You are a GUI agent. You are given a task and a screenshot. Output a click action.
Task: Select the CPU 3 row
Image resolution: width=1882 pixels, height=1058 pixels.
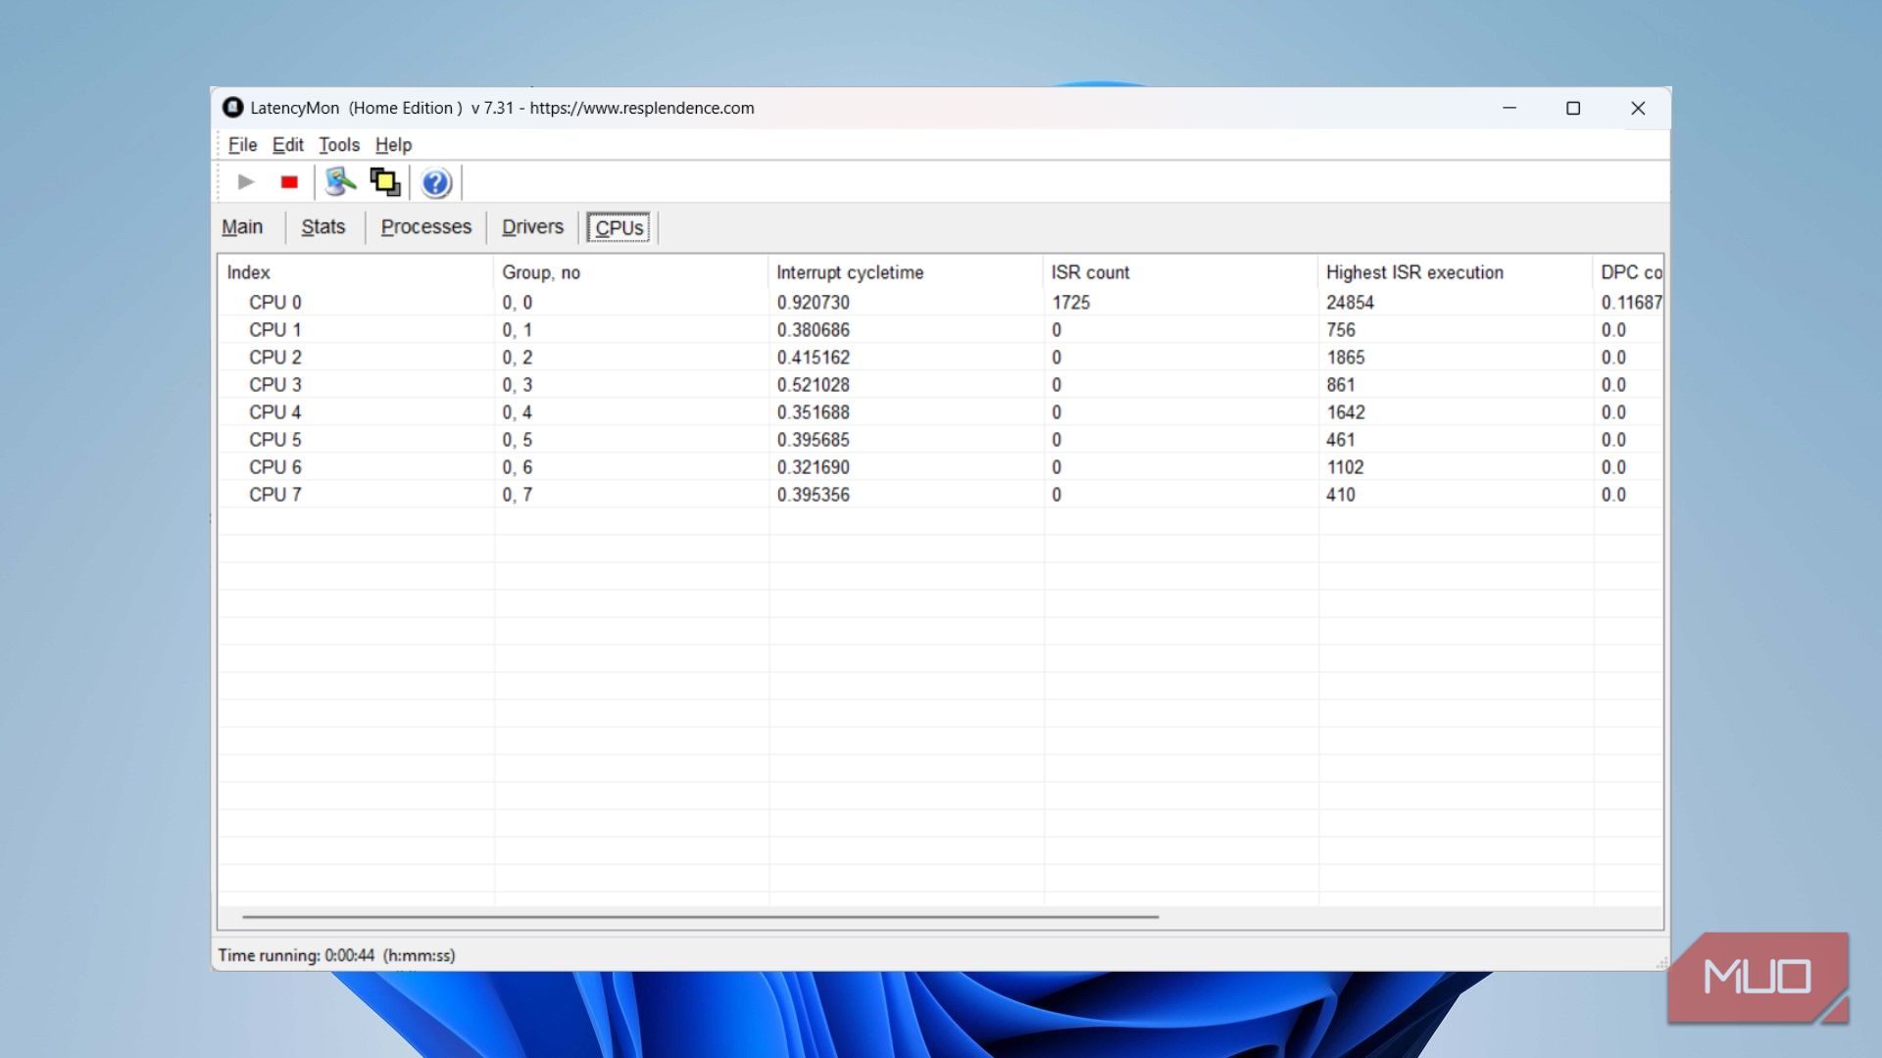coord(941,385)
